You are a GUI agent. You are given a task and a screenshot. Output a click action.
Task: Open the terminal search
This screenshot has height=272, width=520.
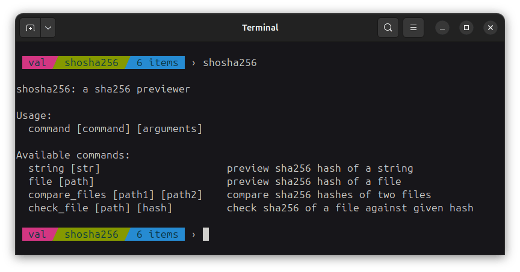pos(388,28)
